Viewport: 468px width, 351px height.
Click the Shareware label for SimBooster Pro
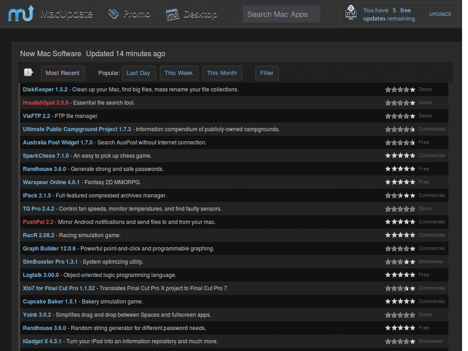click(431, 261)
